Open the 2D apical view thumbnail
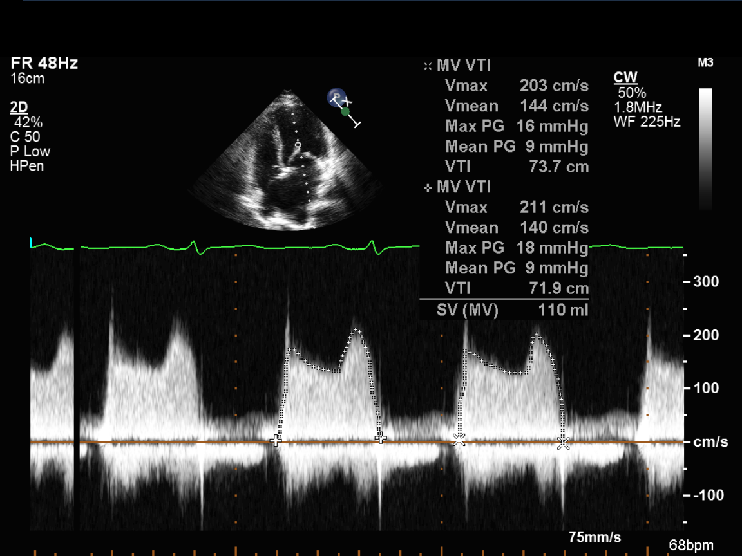This screenshot has height=556, width=742. [285, 161]
